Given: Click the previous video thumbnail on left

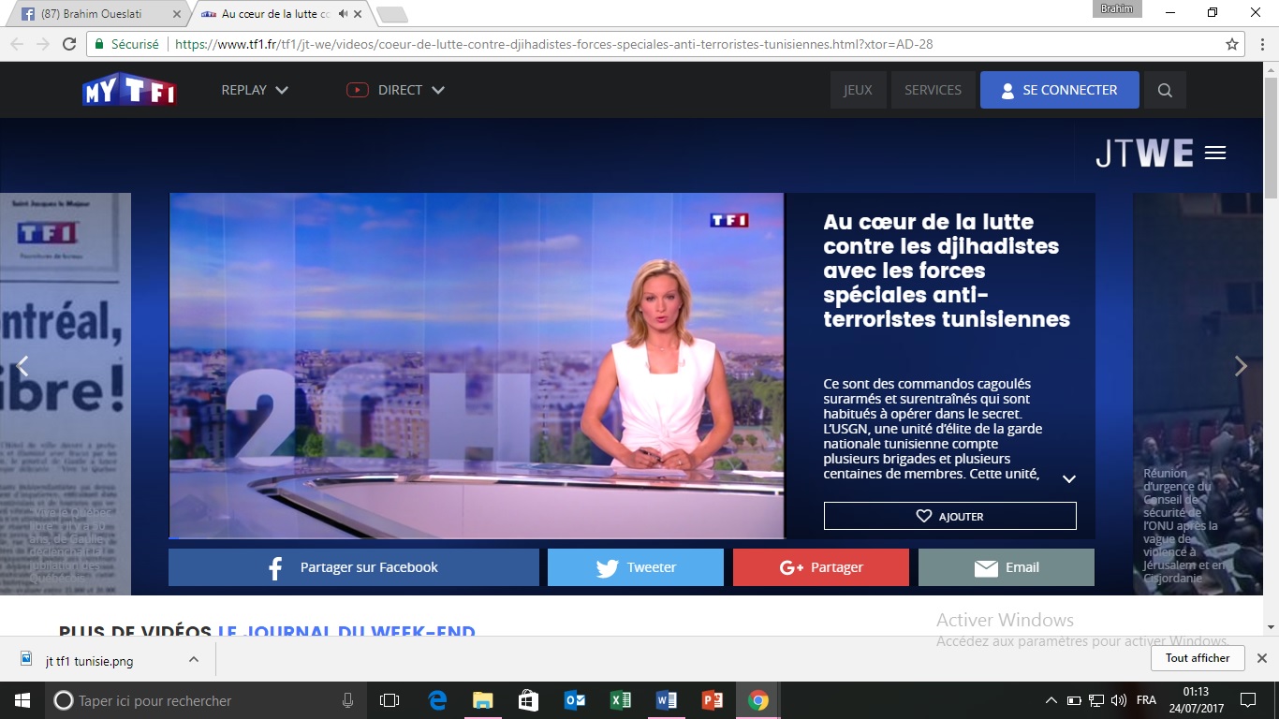Looking at the screenshot, I should (x=66, y=393).
